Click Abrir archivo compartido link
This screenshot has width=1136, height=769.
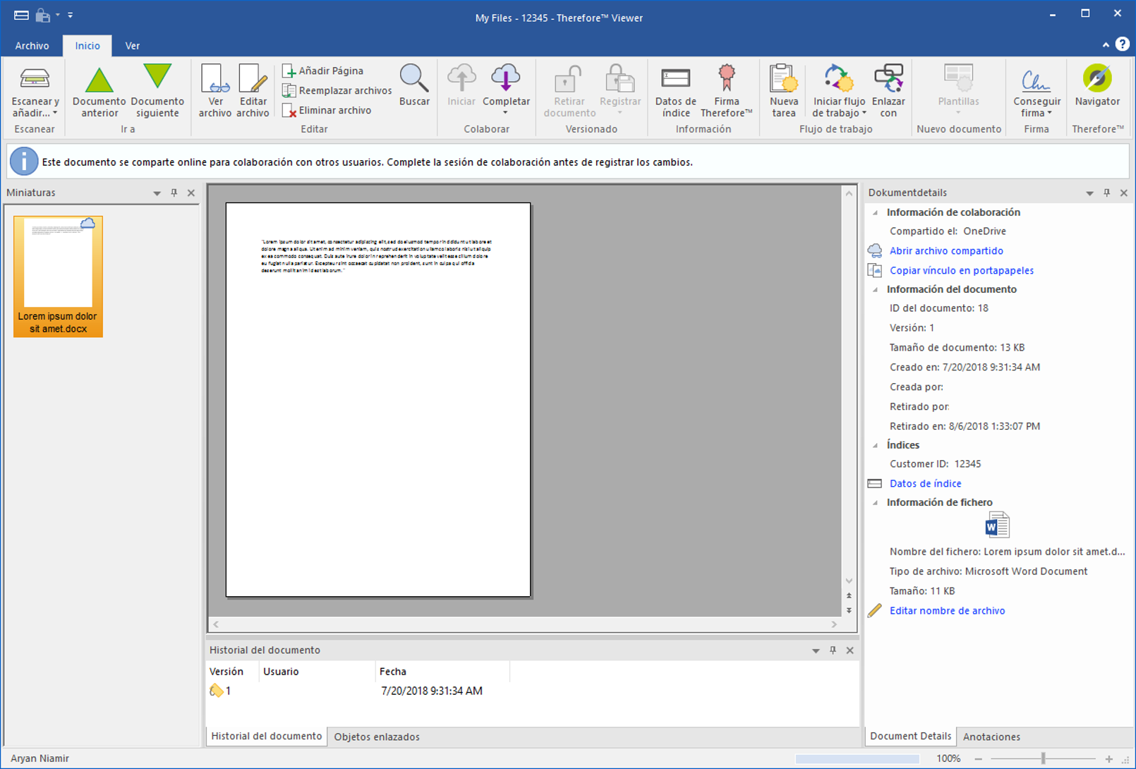pyautogui.click(x=946, y=250)
